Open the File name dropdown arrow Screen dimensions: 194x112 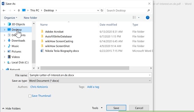(150, 75)
